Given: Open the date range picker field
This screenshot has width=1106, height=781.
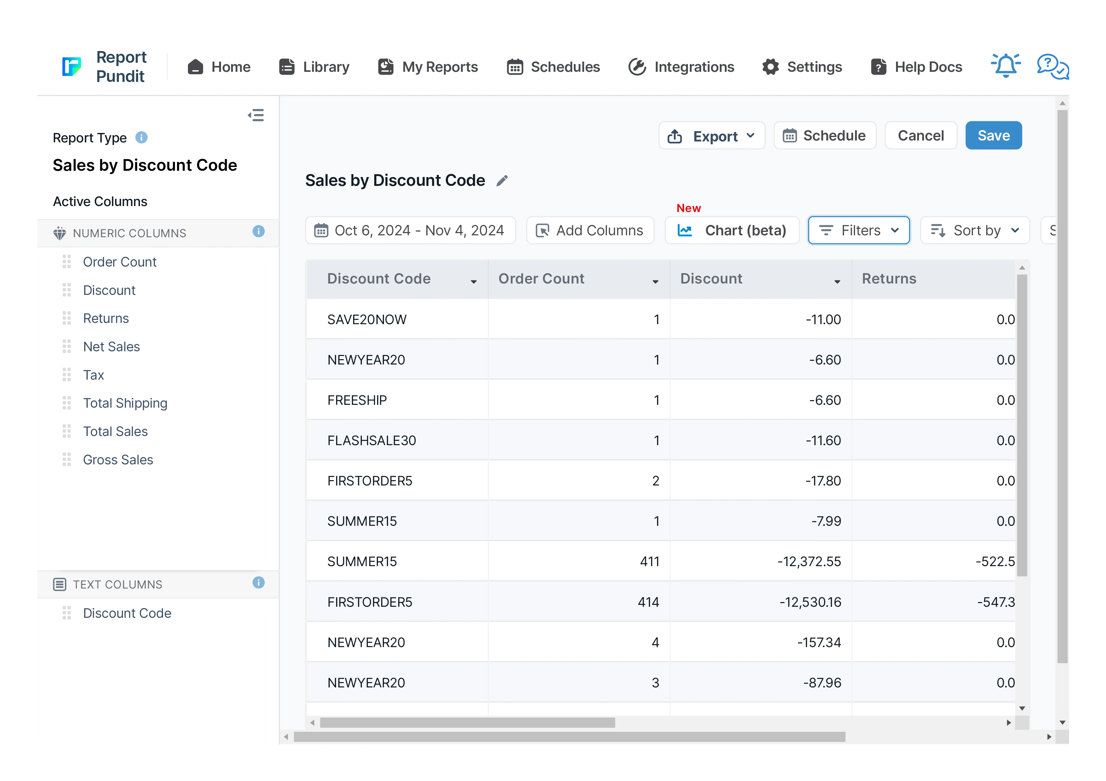Looking at the screenshot, I should (x=410, y=231).
